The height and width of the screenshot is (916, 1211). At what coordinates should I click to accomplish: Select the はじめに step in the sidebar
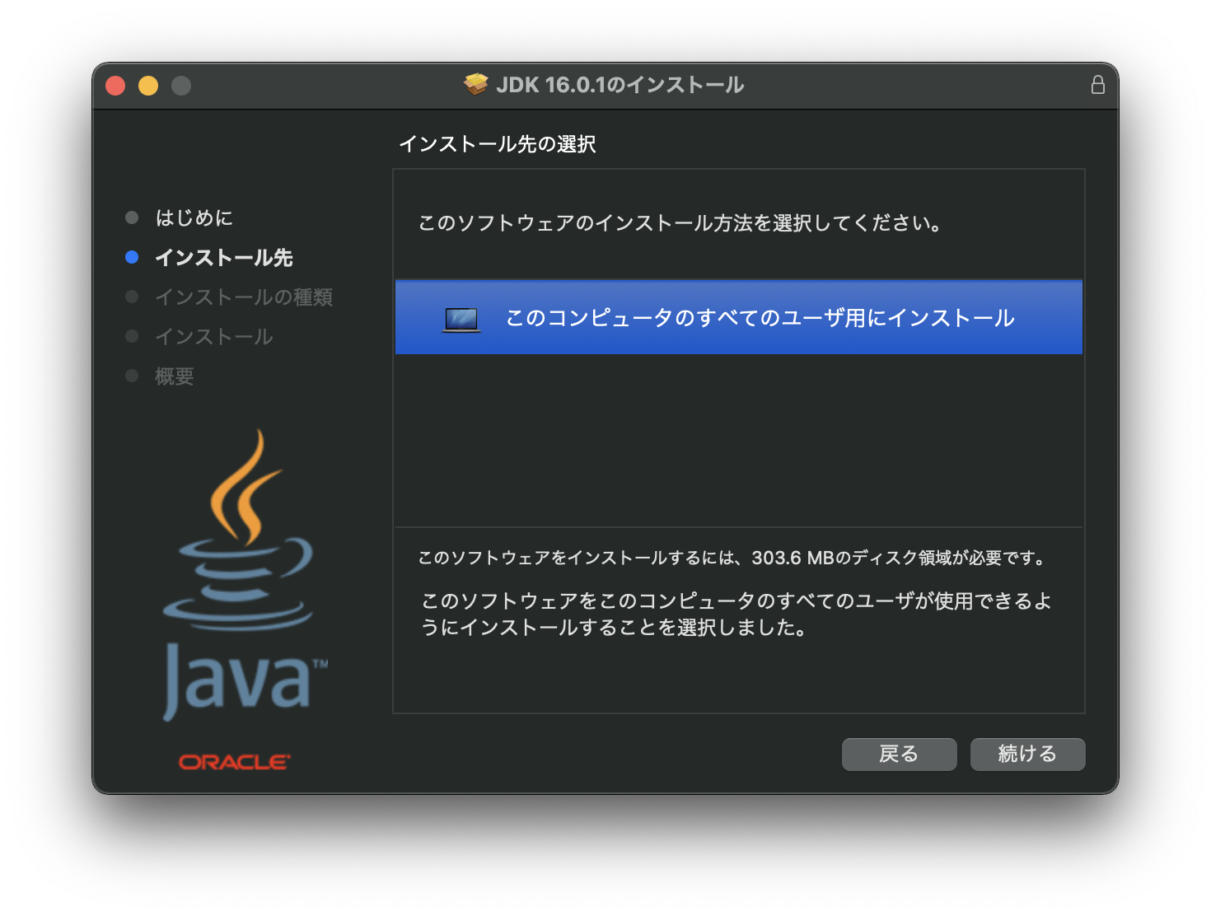click(194, 217)
